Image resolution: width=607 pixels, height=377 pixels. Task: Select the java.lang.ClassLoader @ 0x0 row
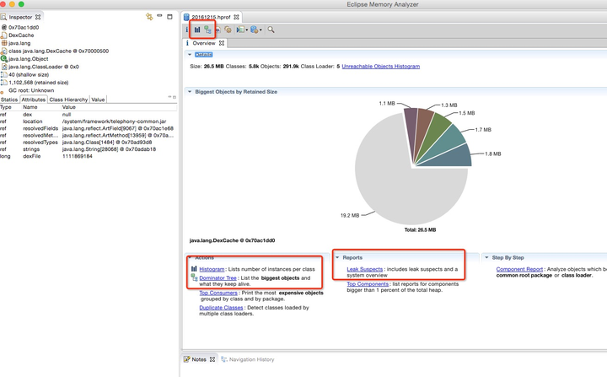(x=43, y=67)
